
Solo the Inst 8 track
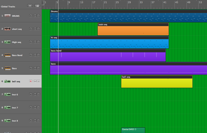38,121
